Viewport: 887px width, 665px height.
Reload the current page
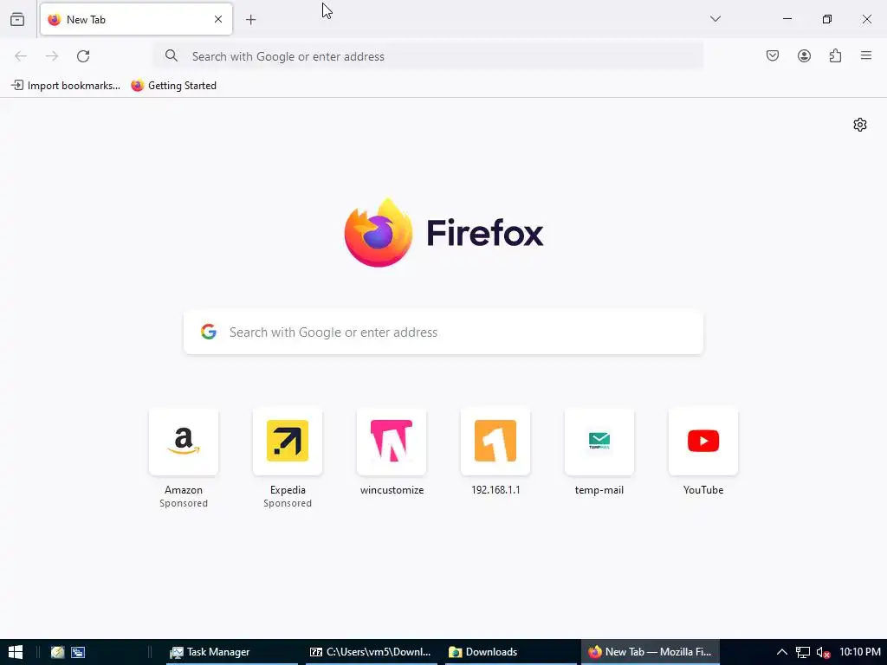[83, 56]
